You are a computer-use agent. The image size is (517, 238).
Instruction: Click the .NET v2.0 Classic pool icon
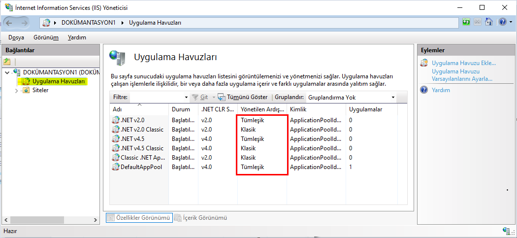116,130
